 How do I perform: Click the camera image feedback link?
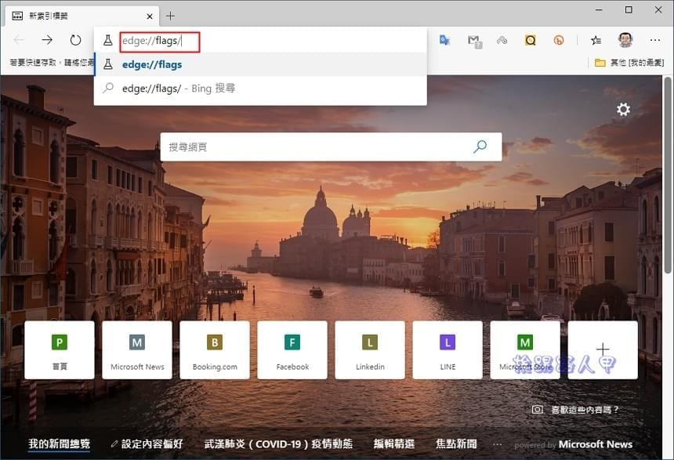pos(575,410)
